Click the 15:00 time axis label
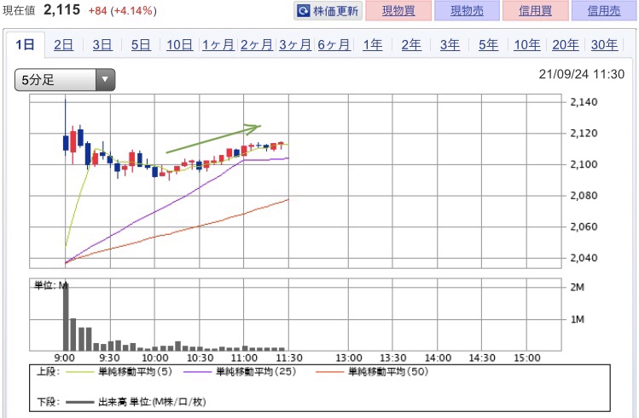639x418 pixels. tap(527, 358)
